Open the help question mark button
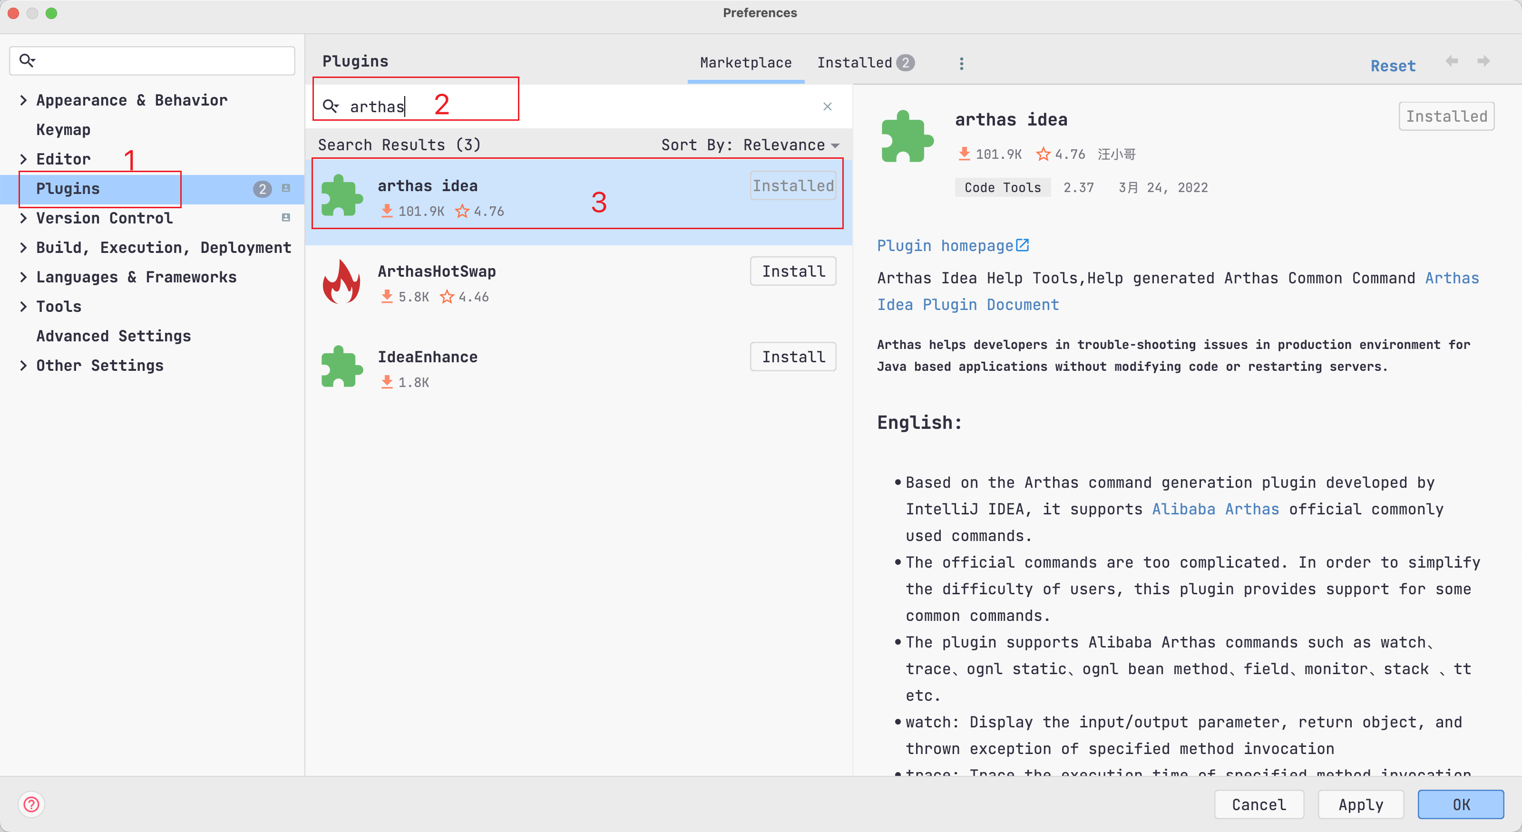 coord(31,804)
